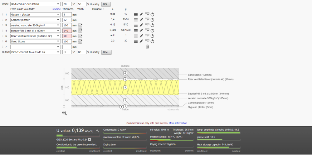Toggle power for Gypsum plaster layer
Image resolution: width=312 pixels, height=155 pixels.
153,15
